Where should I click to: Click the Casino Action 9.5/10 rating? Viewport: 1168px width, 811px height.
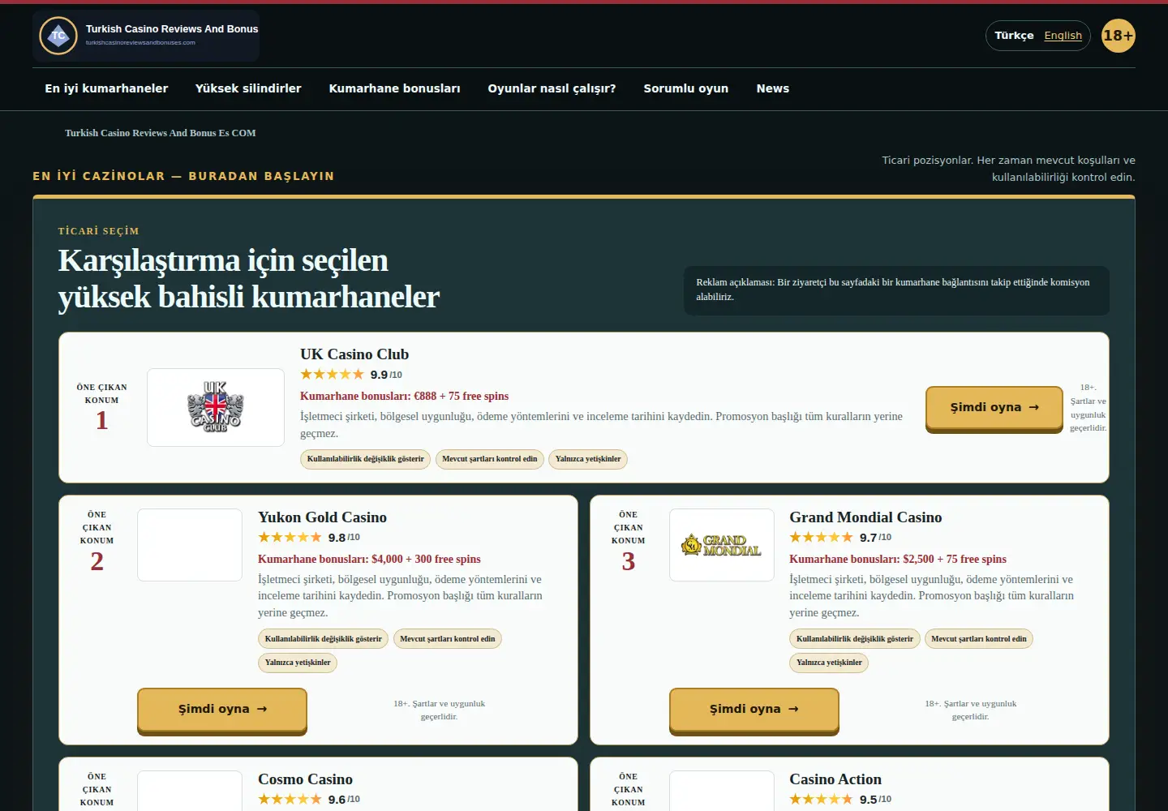[x=840, y=800]
